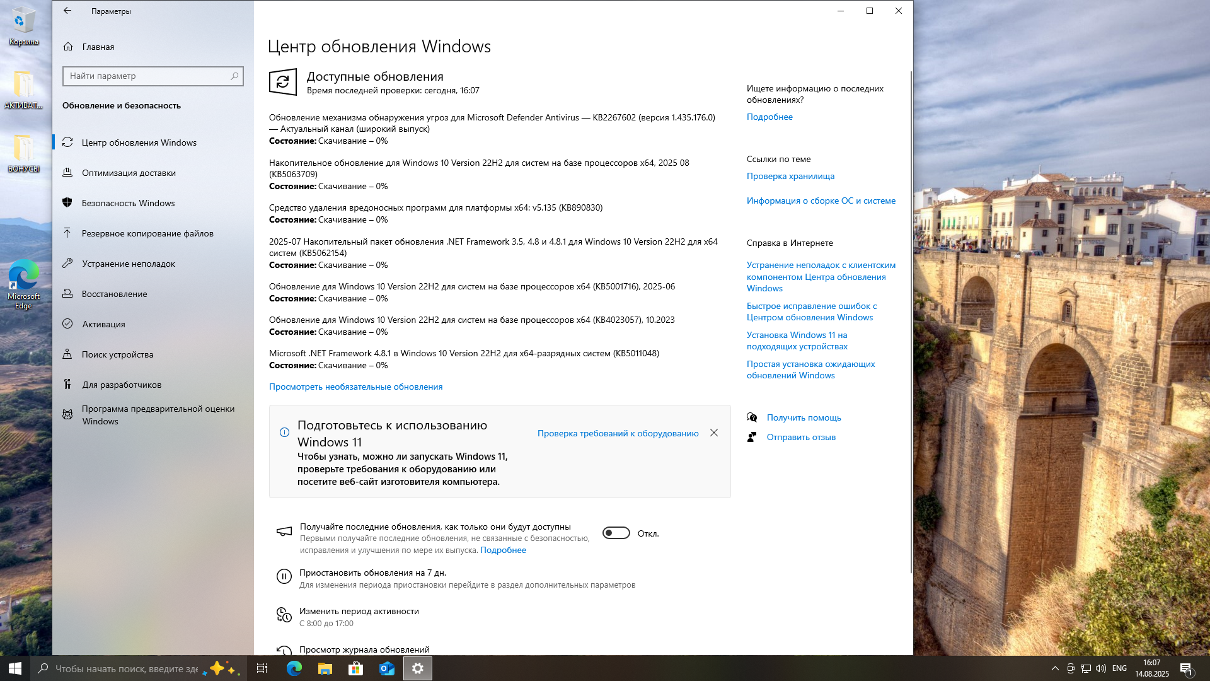Go back with the Settings back arrow

tap(67, 11)
